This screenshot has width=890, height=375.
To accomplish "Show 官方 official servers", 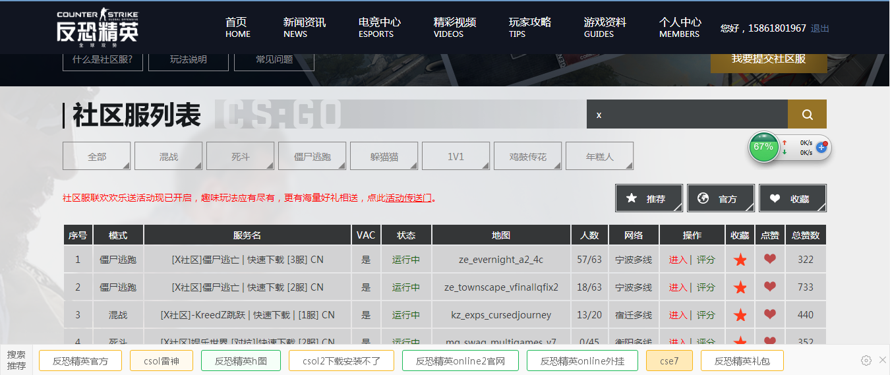I will click(x=721, y=198).
